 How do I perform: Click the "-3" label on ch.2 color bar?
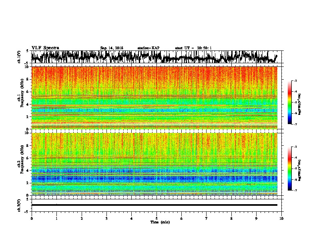tap(295, 147)
